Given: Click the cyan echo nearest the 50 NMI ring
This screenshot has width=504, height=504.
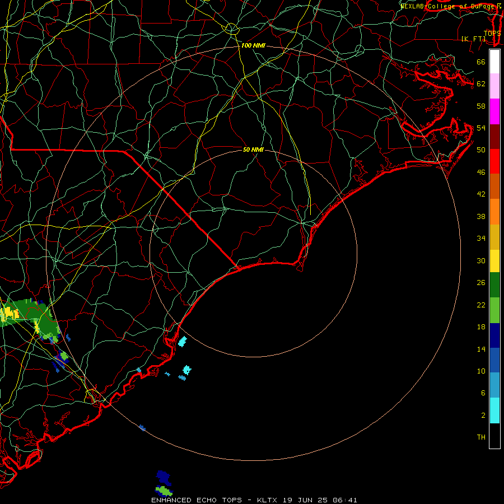Looking at the screenshot, I should click(182, 342).
